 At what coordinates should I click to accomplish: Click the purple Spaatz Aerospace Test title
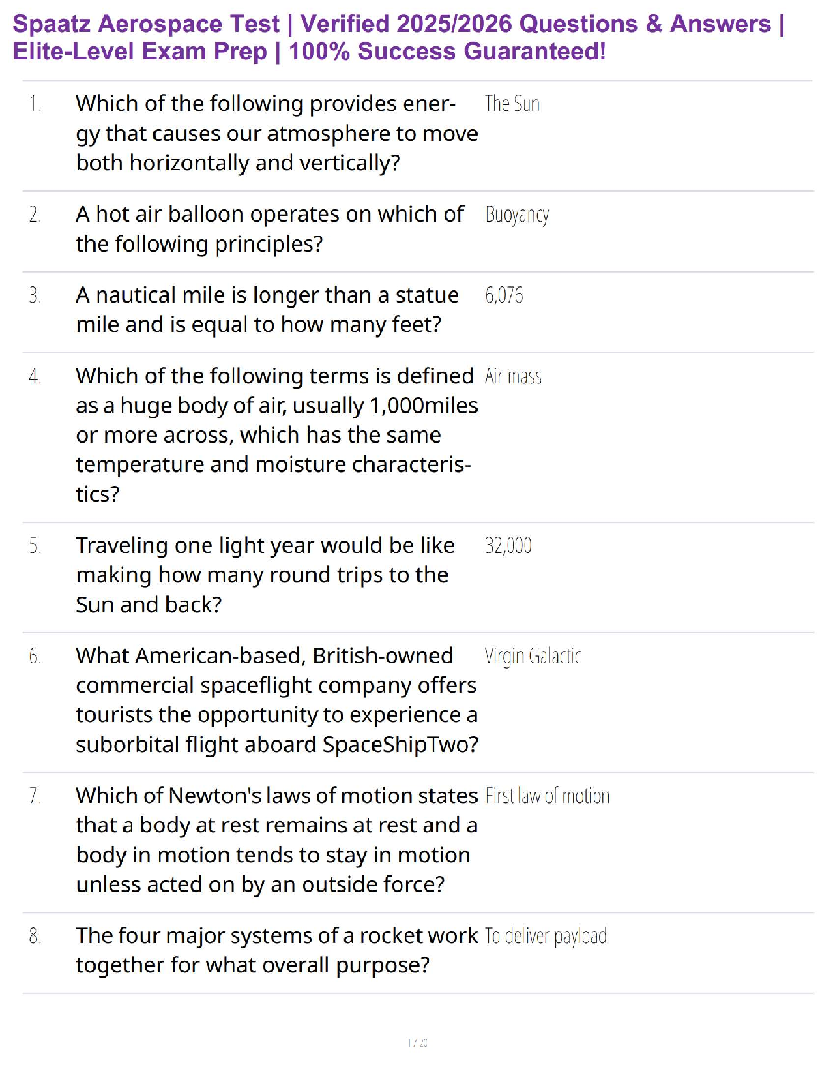tap(398, 37)
